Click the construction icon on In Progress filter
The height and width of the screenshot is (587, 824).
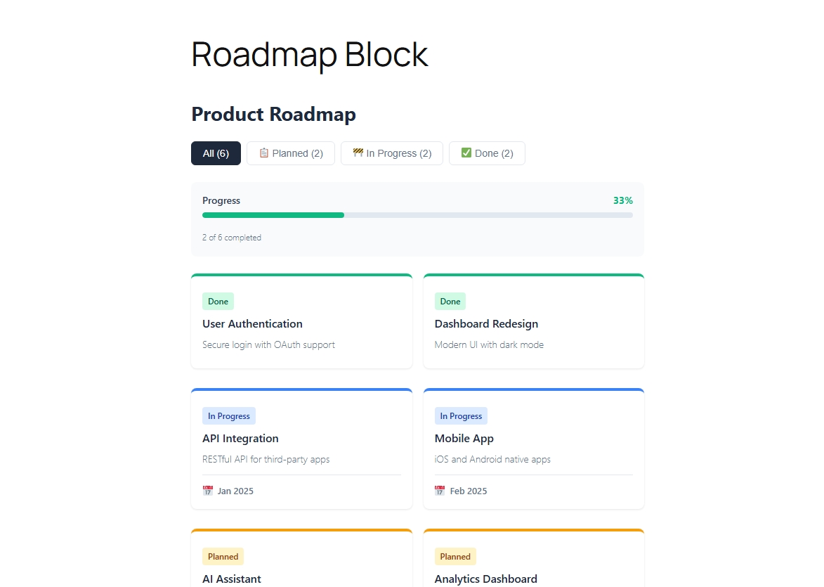[x=356, y=153]
